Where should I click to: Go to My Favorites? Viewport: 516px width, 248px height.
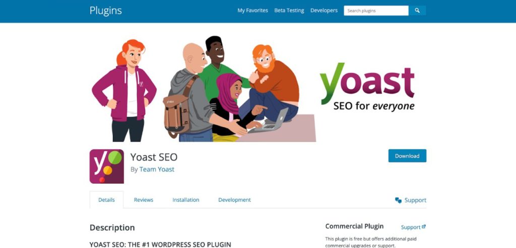pyautogui.click(x=253, y=11)
